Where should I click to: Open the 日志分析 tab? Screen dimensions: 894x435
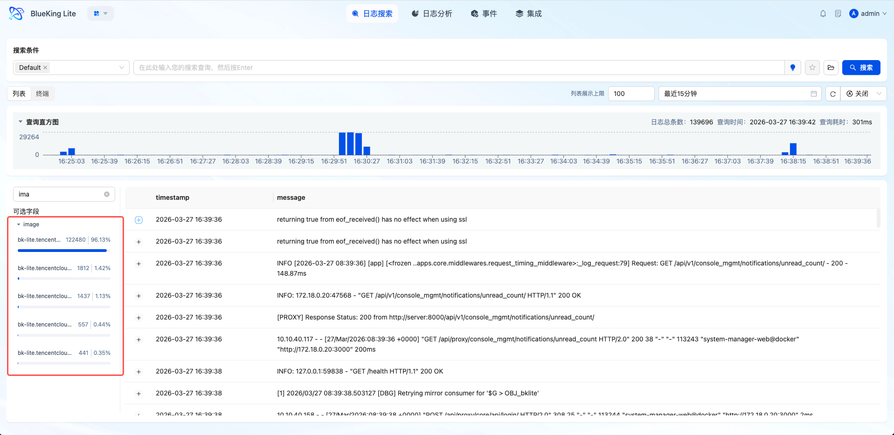(432, 14)
